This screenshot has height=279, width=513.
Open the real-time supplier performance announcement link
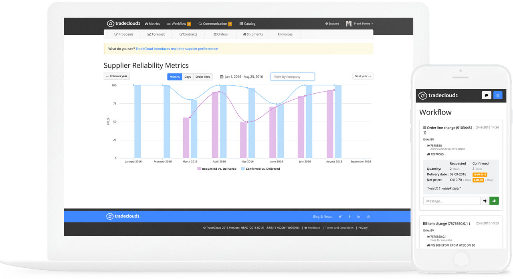point(176,48)
